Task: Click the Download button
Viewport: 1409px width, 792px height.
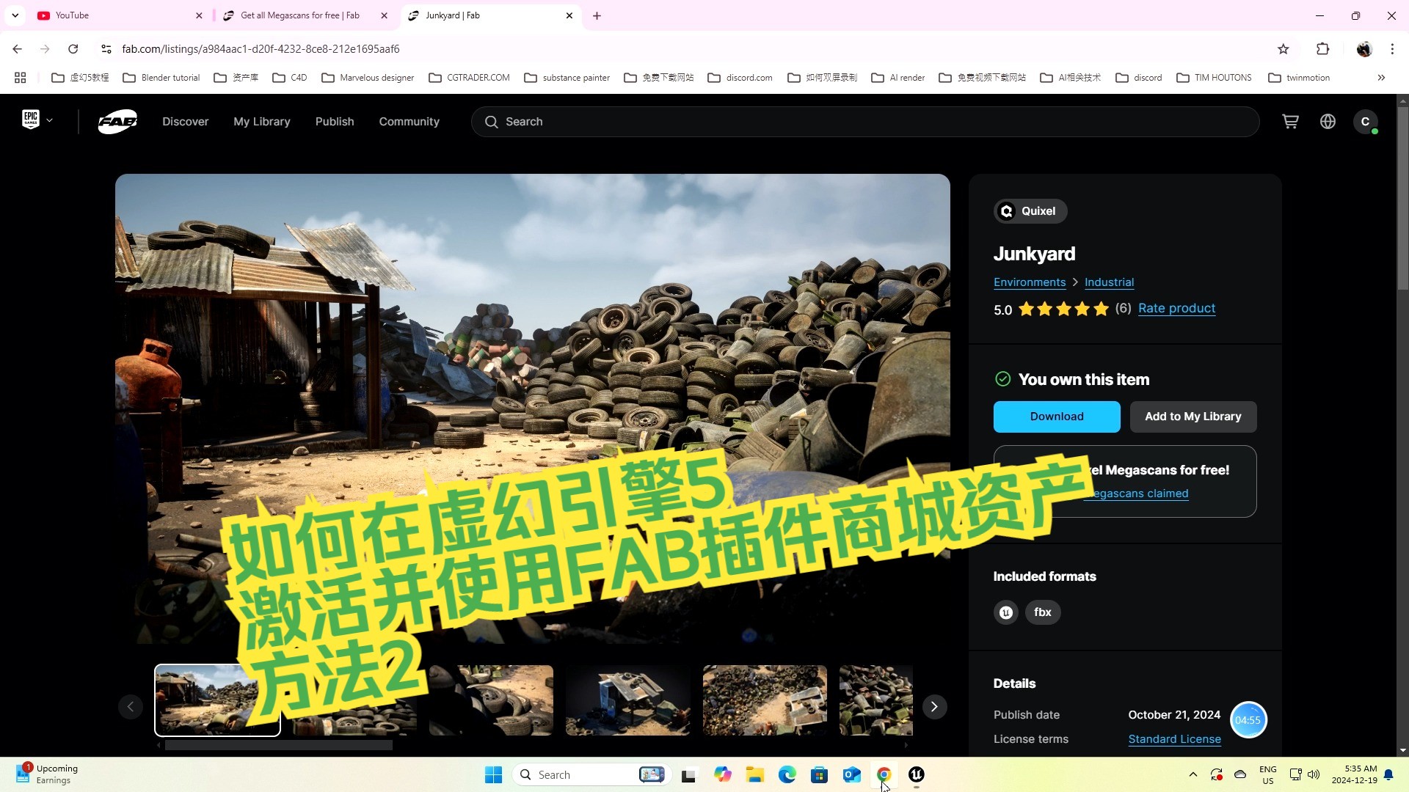Action: coord(1056,416)
